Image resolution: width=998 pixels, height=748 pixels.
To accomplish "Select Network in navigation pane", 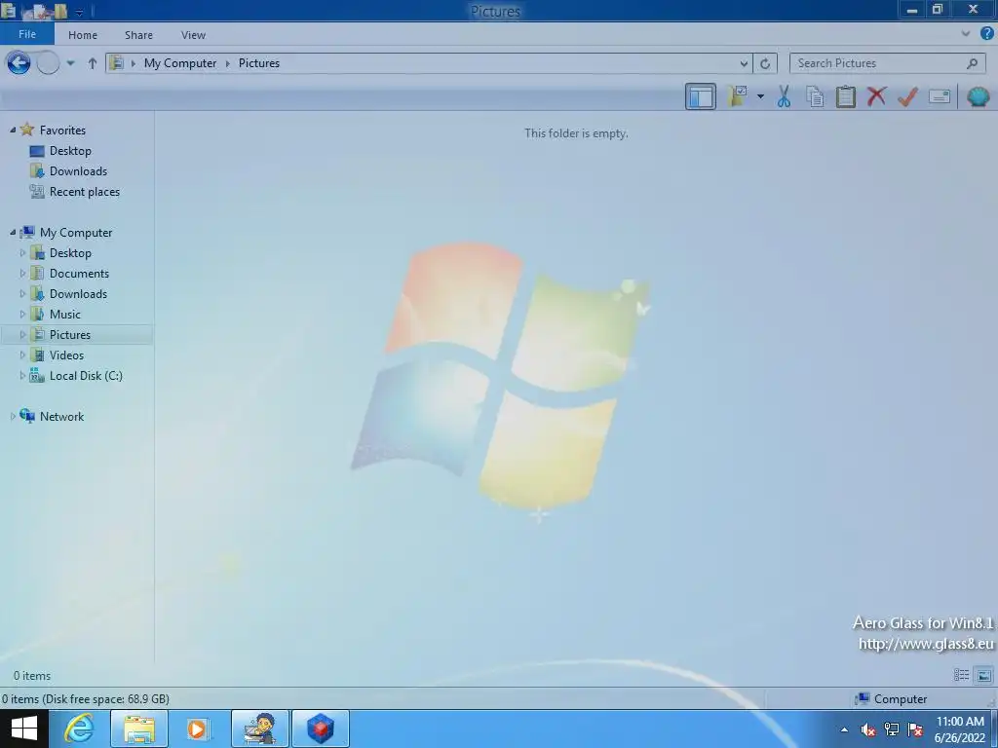I will [x=61, y=417].
